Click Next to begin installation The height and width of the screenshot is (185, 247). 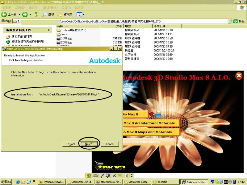click(x=89, y=144)
